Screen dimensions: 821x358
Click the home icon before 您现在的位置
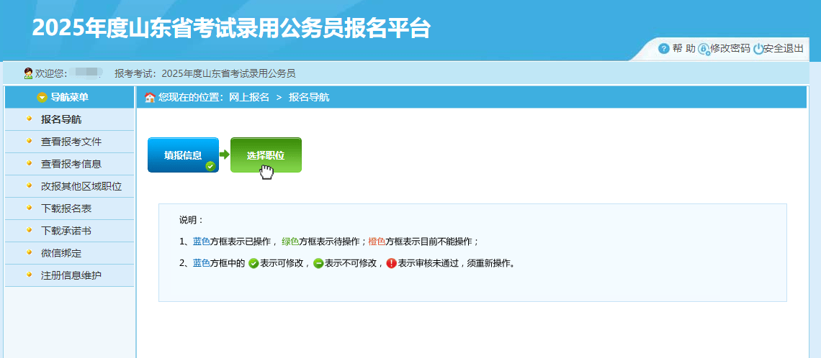point(150,97)
